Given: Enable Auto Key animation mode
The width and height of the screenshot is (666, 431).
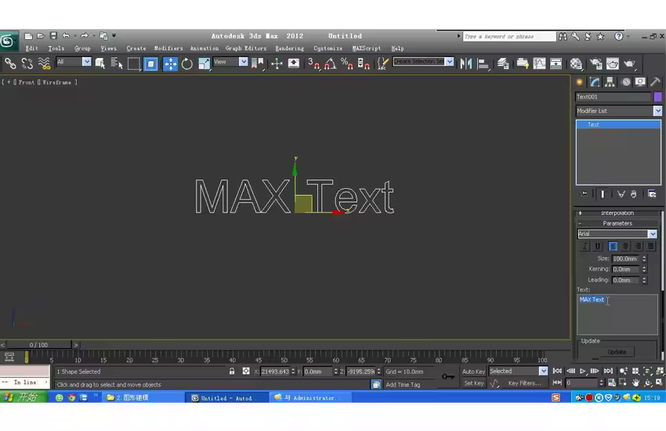Looking at the screenshot, I should 474,371.
